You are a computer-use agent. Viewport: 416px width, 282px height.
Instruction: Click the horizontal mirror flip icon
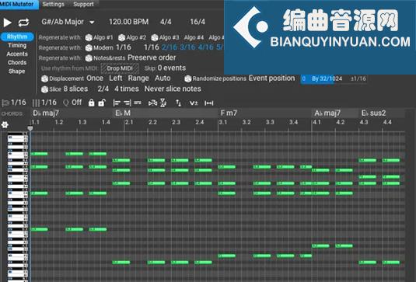coord(152,103)
